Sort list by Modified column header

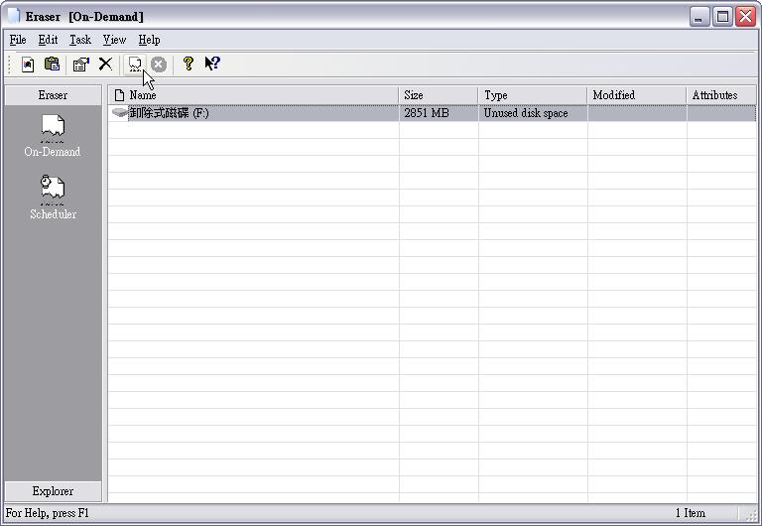tap(636, 95)
